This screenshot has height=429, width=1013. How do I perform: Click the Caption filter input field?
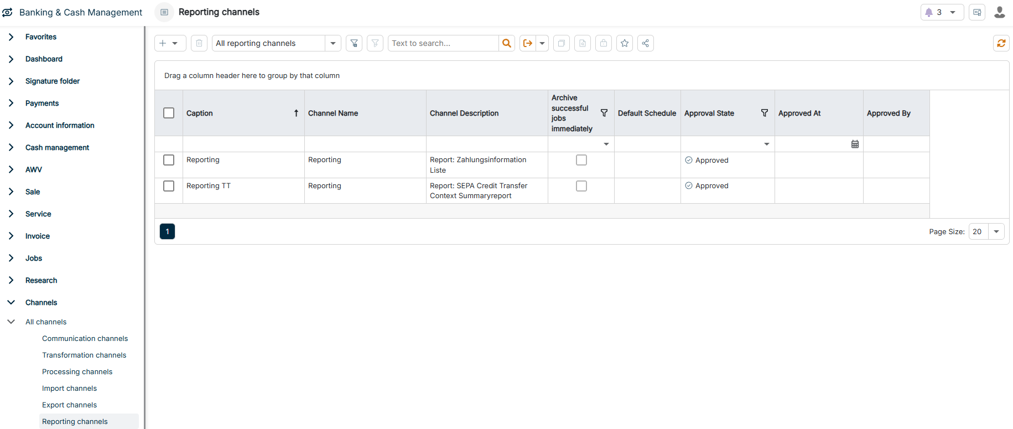coord(243,144)
